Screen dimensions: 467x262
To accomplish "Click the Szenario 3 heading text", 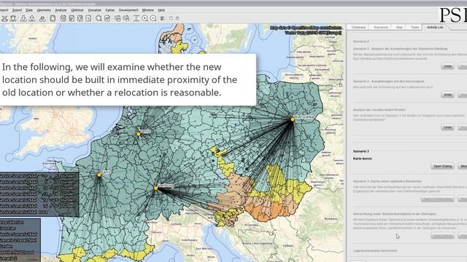I will pyautogui.click(x=361, y=151).
